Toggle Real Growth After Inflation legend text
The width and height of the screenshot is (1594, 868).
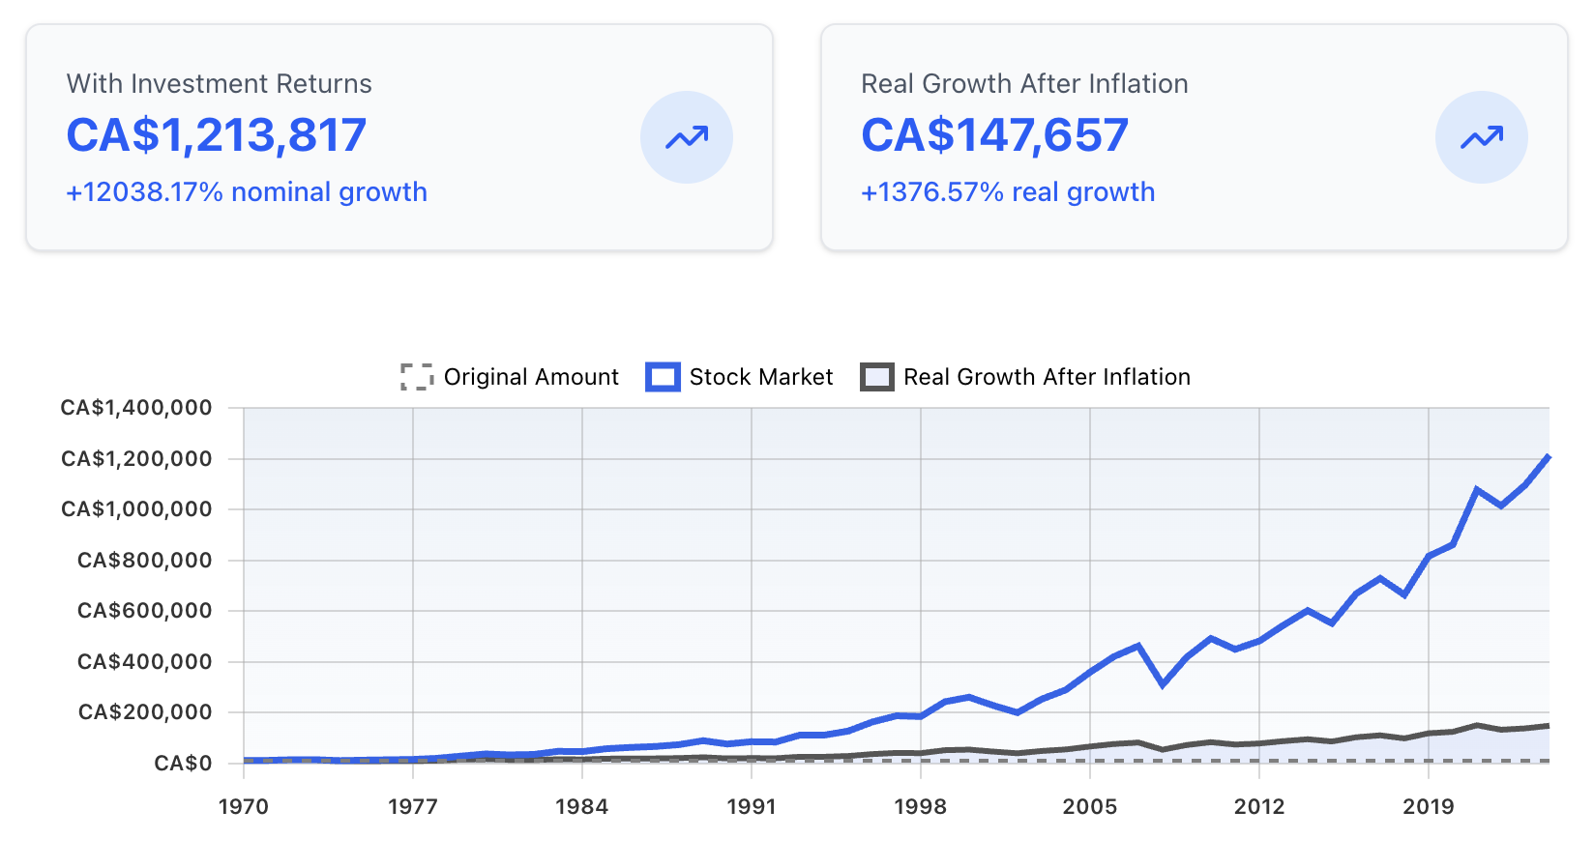click(x=1047, y=377)
